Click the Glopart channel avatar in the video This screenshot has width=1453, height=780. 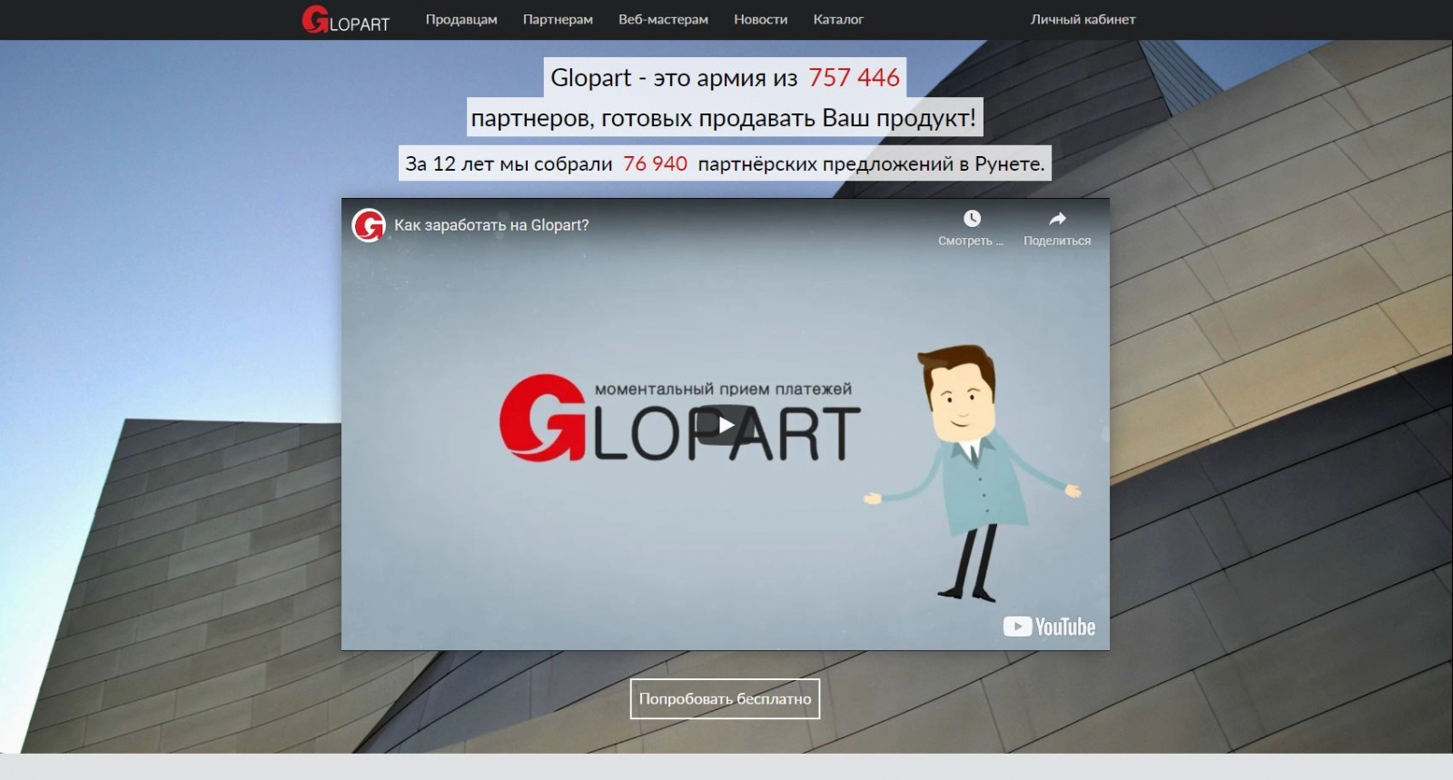(369, 225)
